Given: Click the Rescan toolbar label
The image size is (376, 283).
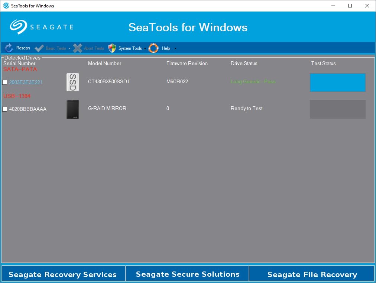Looking at the screenshot, I should coord(23,48).
